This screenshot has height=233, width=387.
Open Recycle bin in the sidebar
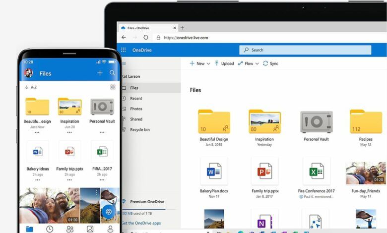tap(140, 129)
